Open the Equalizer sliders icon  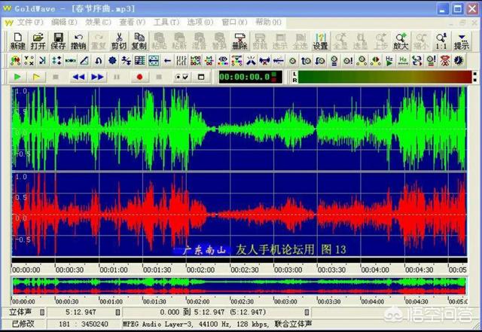click(x=182, y=60)
